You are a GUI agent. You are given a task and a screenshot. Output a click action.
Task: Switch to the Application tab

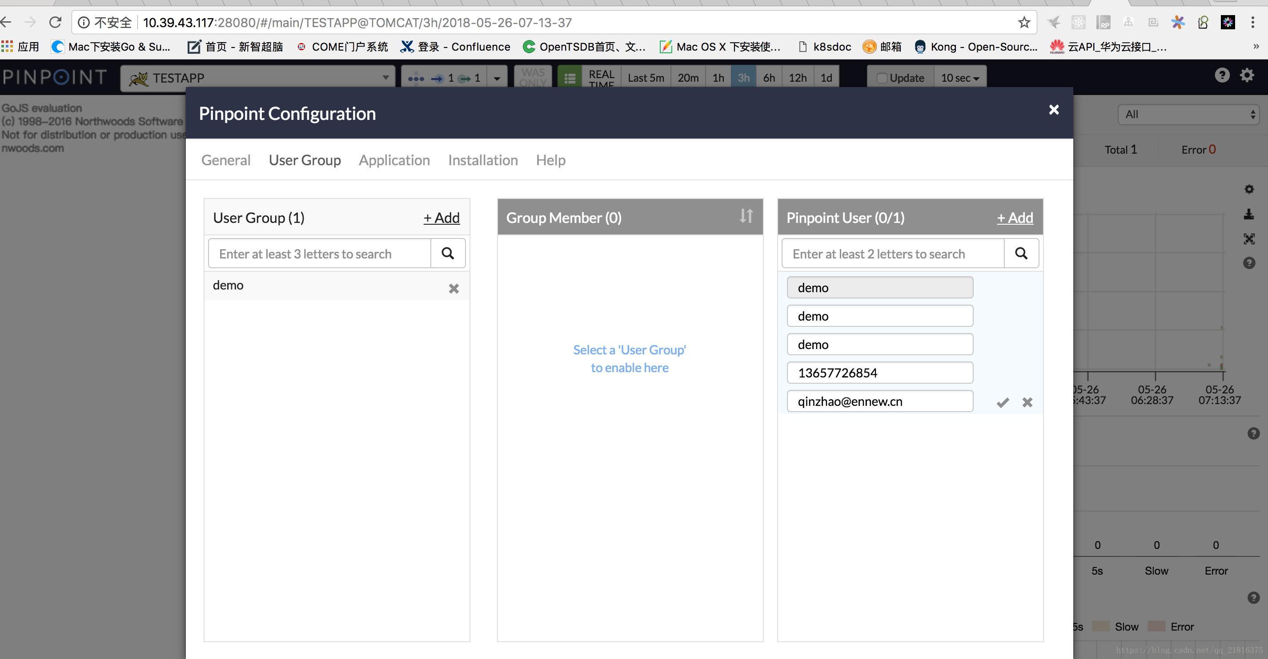(394, 160)
